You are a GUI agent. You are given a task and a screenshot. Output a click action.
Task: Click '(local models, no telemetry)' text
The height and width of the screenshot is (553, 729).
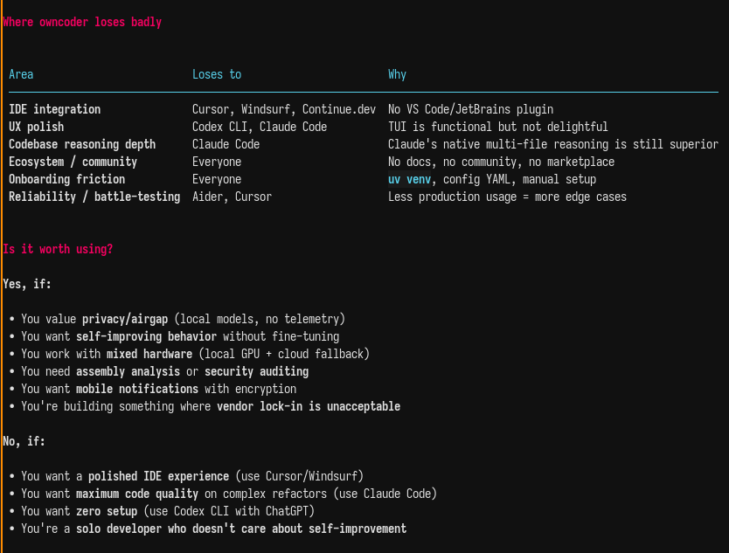pos(260,319)
